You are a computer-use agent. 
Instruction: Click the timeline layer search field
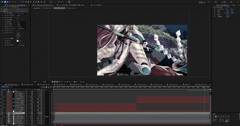click(25, 87)
